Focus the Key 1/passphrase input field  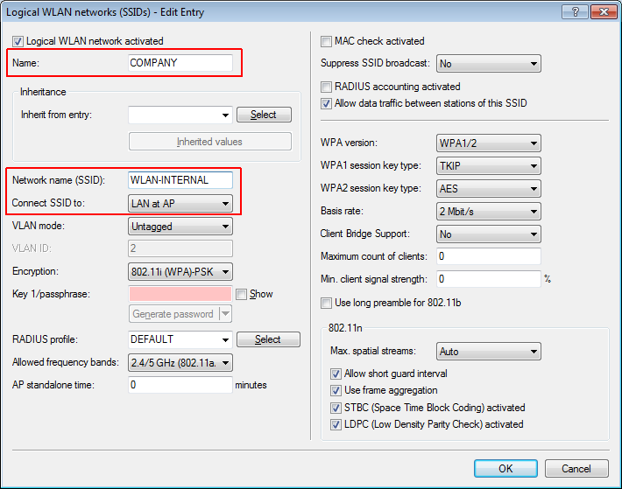(180, 294)
